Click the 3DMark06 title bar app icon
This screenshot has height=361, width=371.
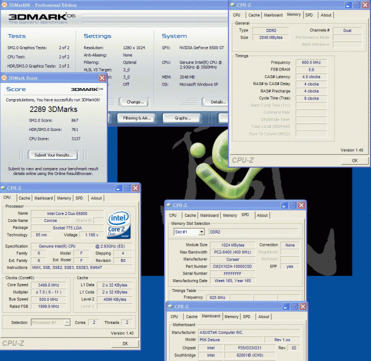click(x=4, y=5)
